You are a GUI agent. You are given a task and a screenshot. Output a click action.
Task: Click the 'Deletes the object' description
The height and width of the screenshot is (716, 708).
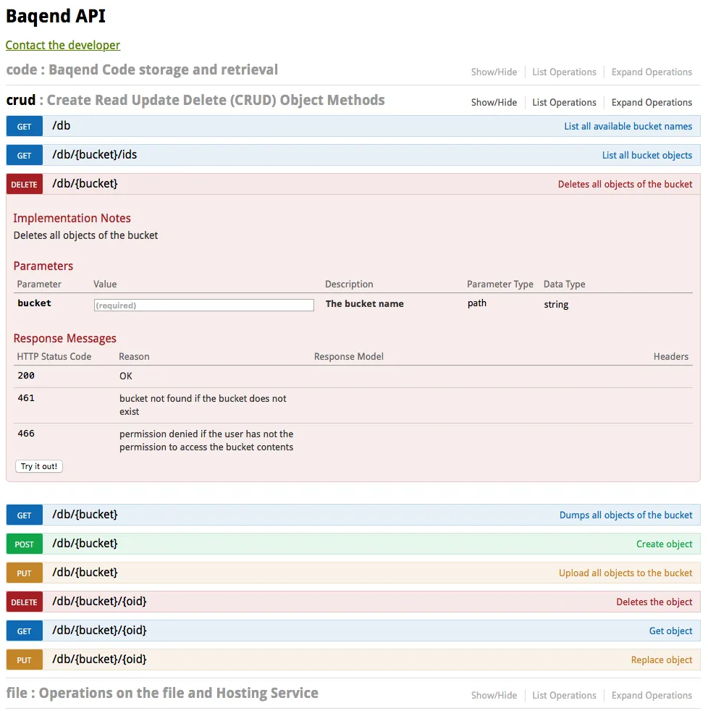(x=654, y=602)
